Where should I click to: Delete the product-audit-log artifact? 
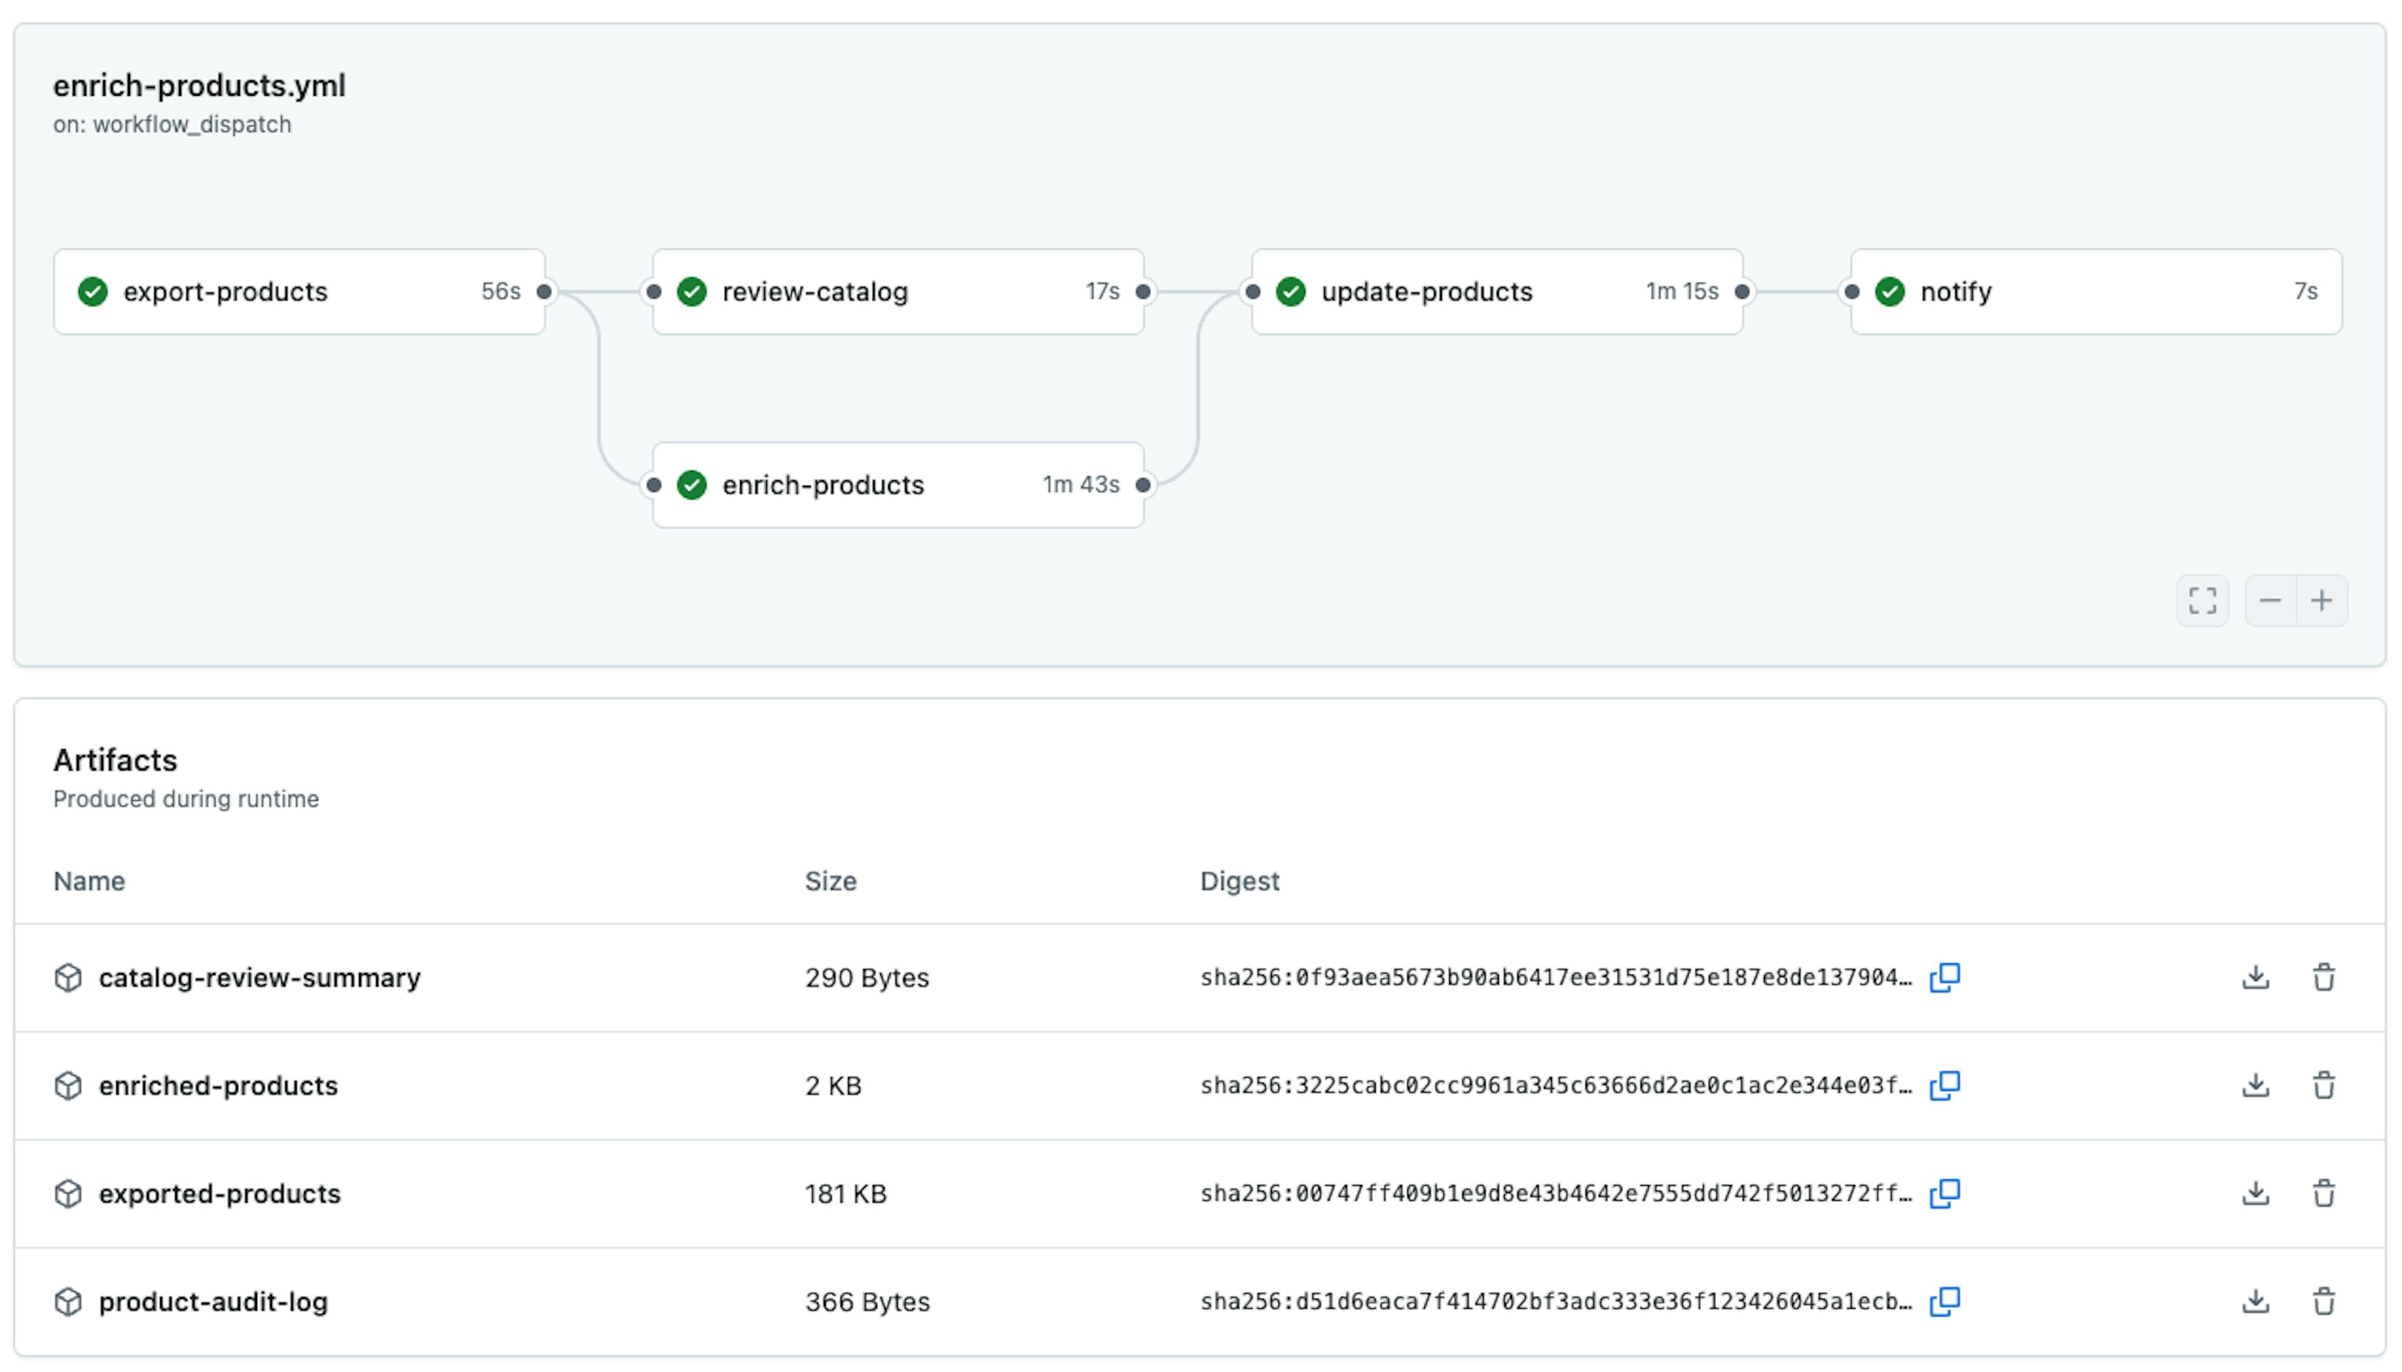click(2323, 1301)
